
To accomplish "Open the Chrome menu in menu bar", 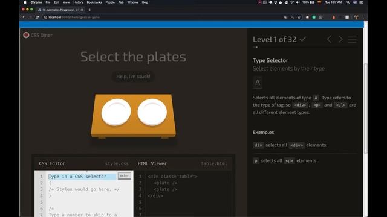I will [x=36, y=2].
